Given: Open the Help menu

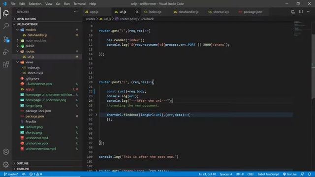Looking at the screenshot, I should click(x=93, y=4).
